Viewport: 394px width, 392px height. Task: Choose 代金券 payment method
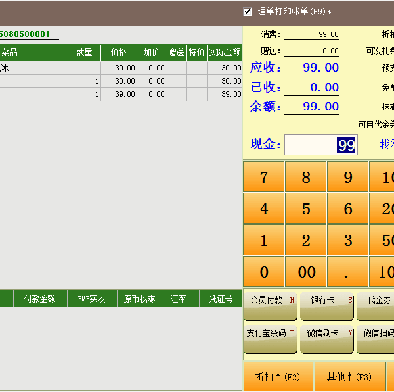coord(376,306)
